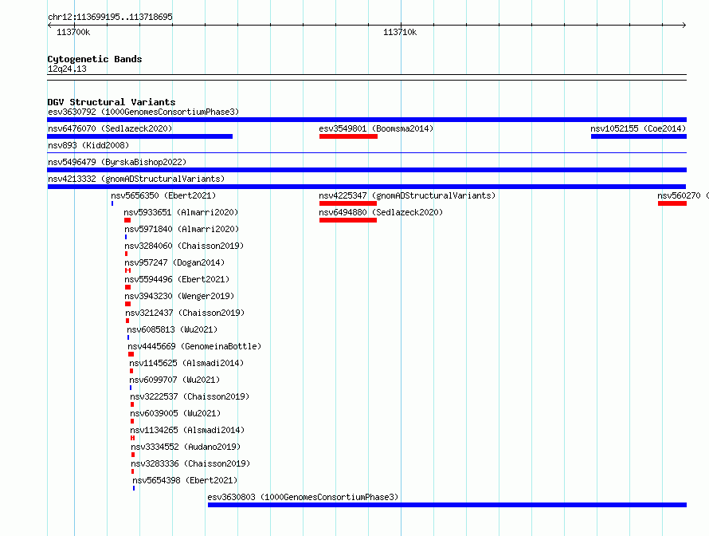Screen dimensions: 709x536
Task: Click the blue bar under nsv1052155
Action: pyautogui.click(x=638, y=136)
